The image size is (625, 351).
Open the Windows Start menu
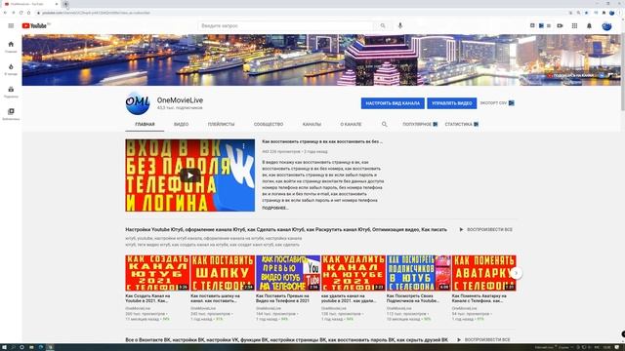point(4,347)
